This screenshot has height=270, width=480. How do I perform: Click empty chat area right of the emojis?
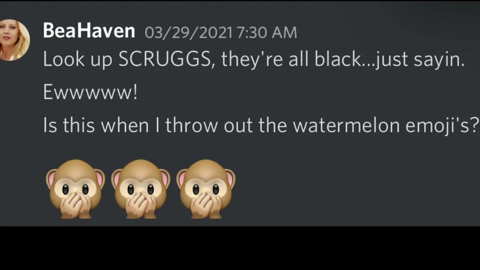point(356,189)
